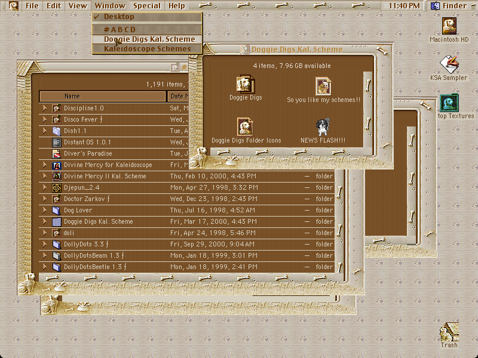Expand the Divine Mercy for Kaleidoscope triangle
The width and height of the screenshot is (478, 358).
(44, 165)
